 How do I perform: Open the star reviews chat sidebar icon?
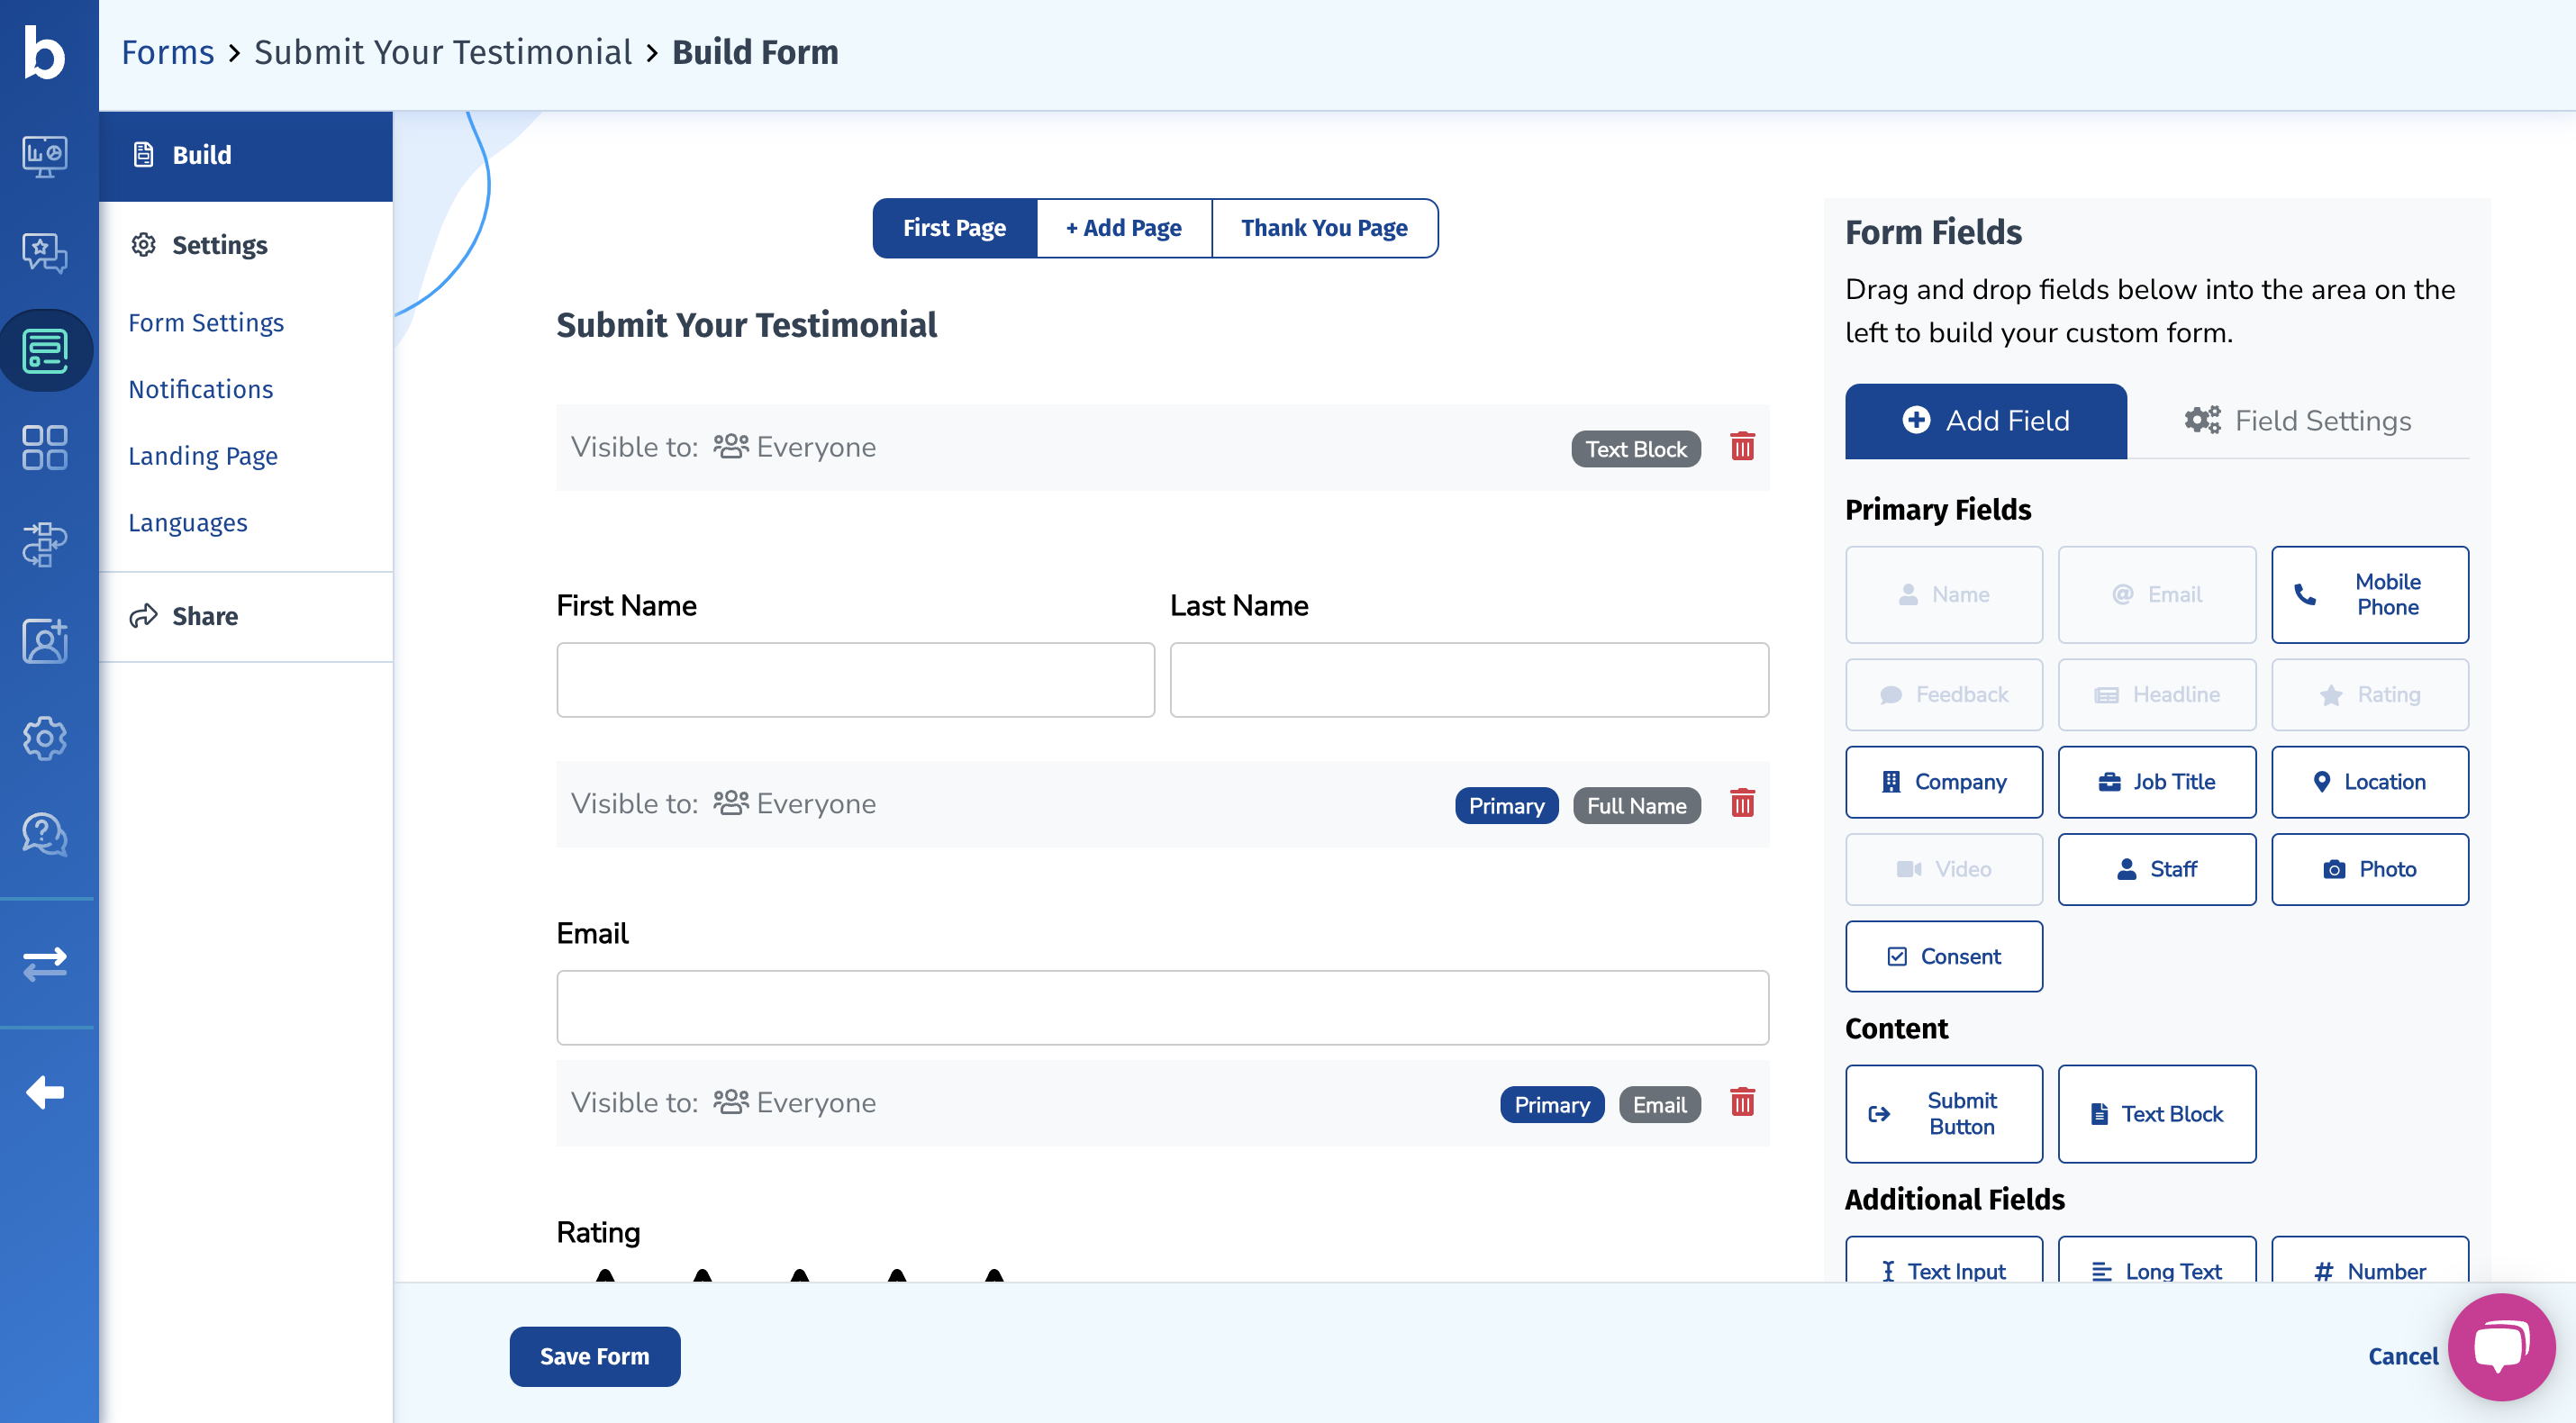pyautogui.click(x=45, y=252)
